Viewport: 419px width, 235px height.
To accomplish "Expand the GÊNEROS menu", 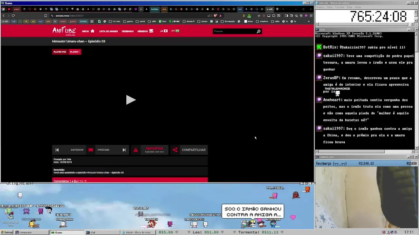I will [x=145, y=31].
